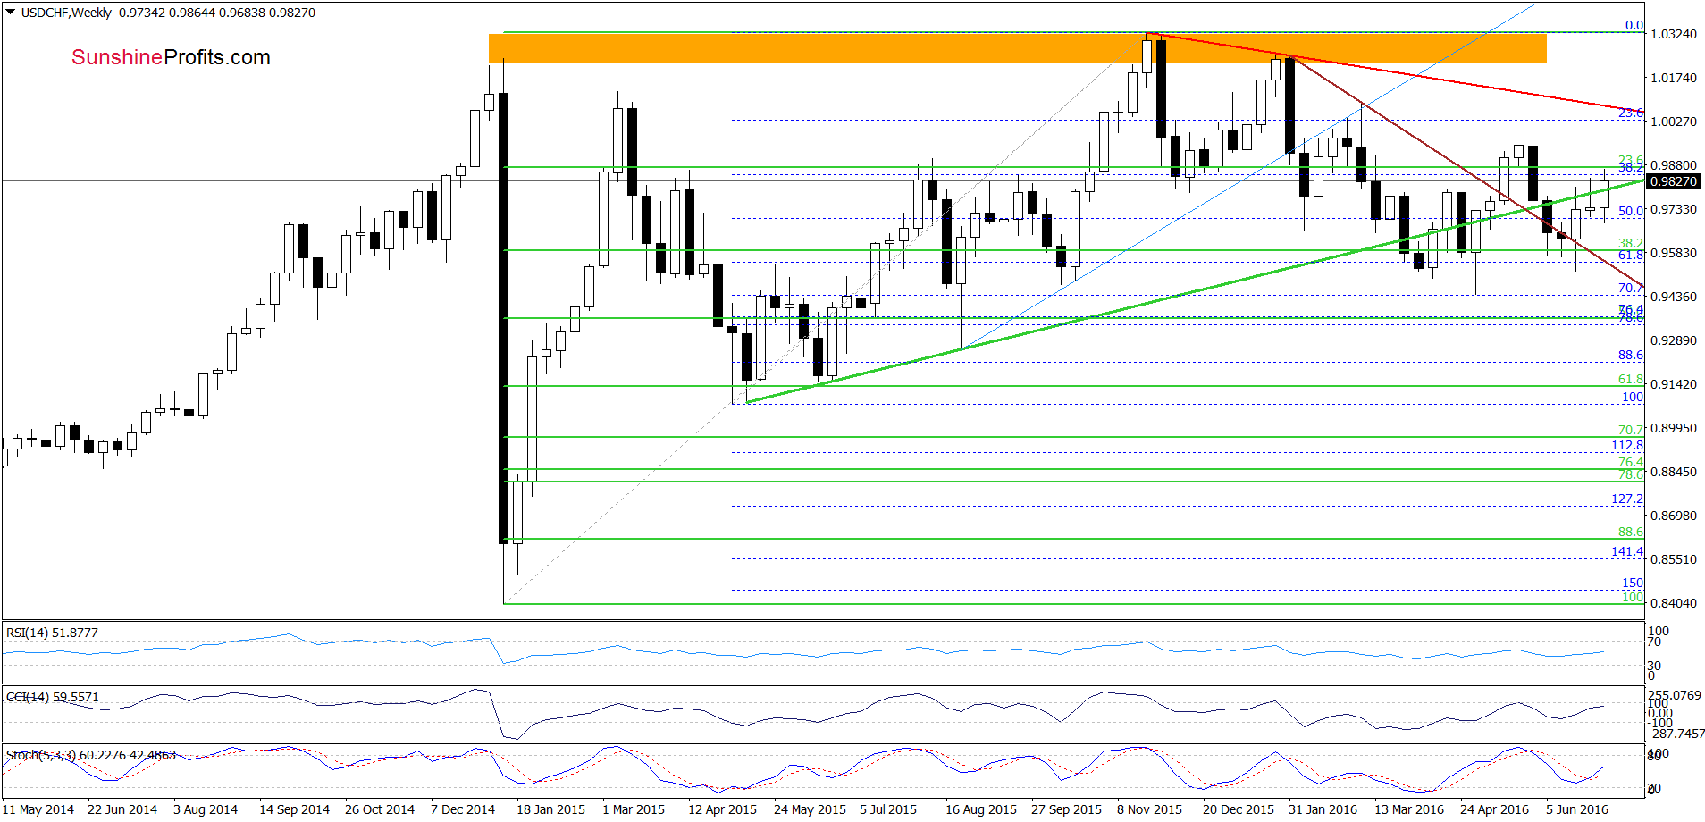Screen dimensions: 1705x822
Task: Click the 7 Dec 2014 date label
Action: click(x=463, y=809)
